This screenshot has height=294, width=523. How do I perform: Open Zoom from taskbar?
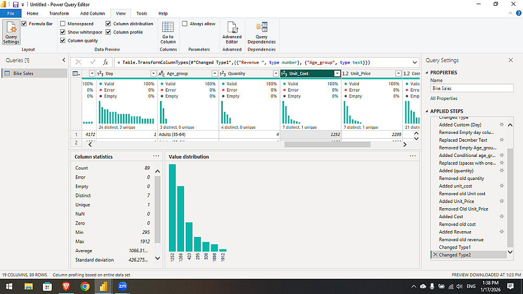coord(122,286)
